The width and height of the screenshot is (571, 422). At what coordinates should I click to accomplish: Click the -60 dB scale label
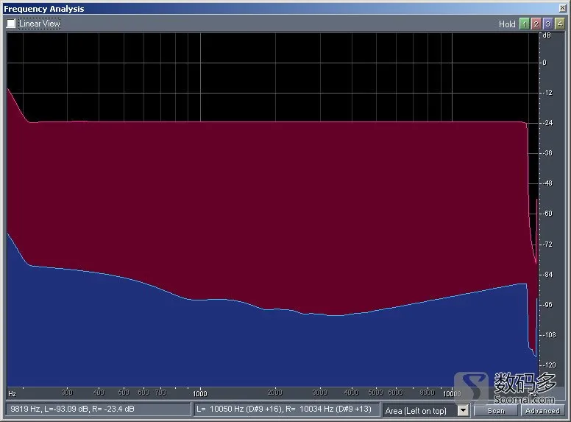point(547,213)
